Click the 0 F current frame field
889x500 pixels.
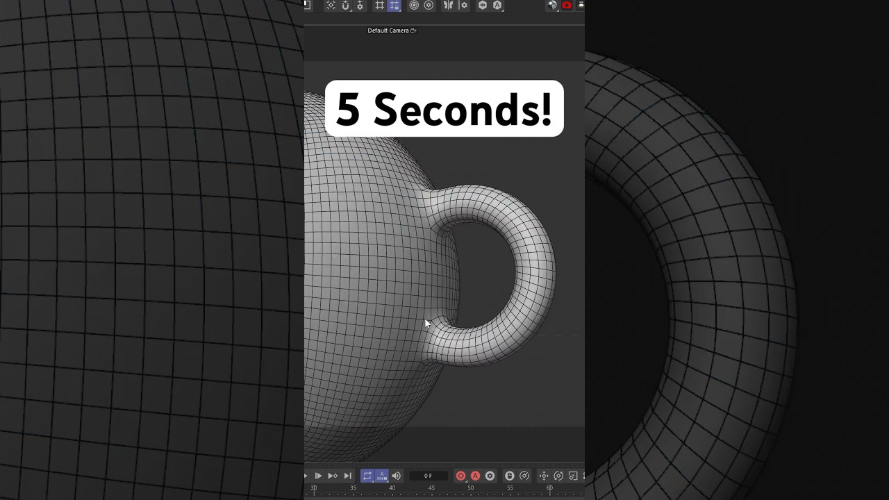click(428, 476)
